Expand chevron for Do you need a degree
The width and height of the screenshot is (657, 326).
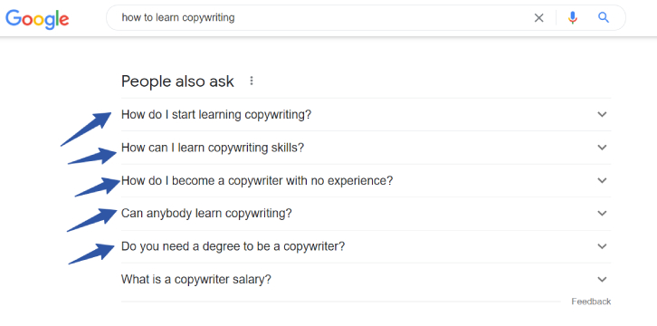(x=602, y=246)
